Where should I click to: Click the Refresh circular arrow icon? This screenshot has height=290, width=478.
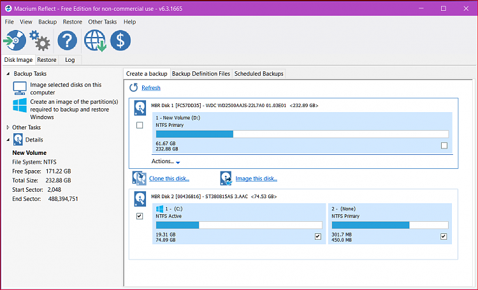point(134,88)
